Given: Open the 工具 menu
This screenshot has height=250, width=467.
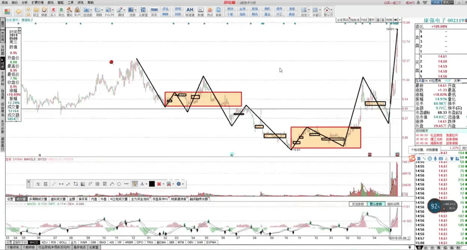Looking at the screenshot, I should click(70, 3).
